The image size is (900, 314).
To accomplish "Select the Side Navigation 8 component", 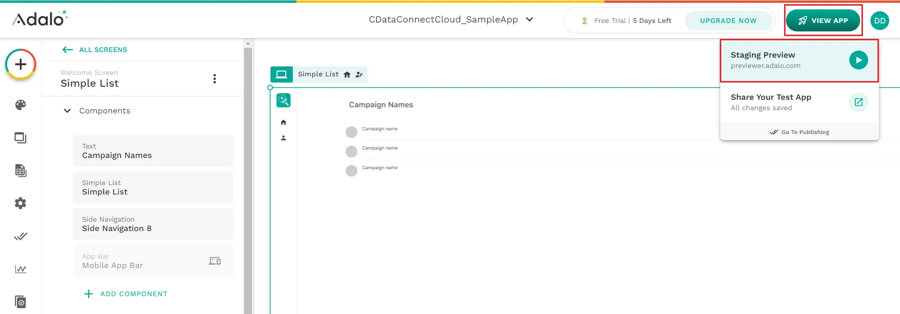I will point(153,224).
